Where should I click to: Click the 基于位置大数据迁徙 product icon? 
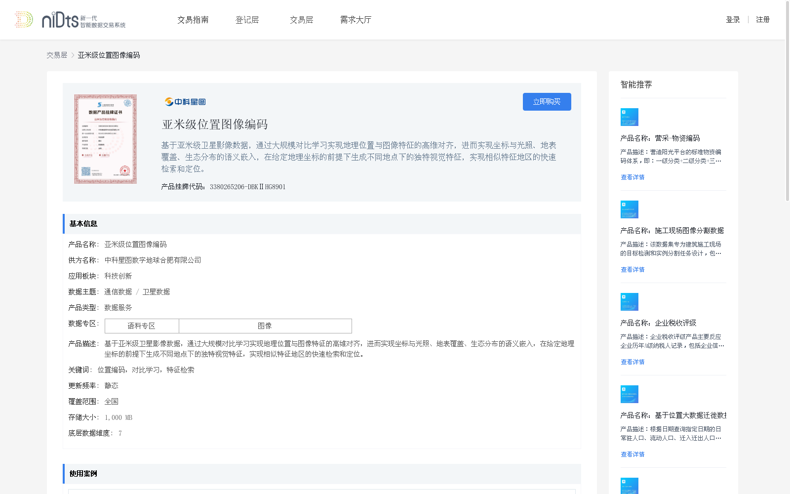pos(630,394)
